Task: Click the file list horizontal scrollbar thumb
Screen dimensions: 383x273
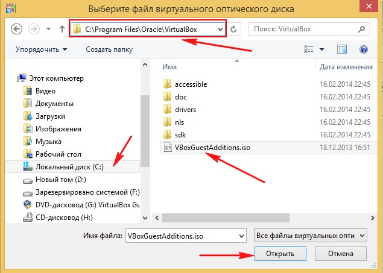Action: coord(226,218)
